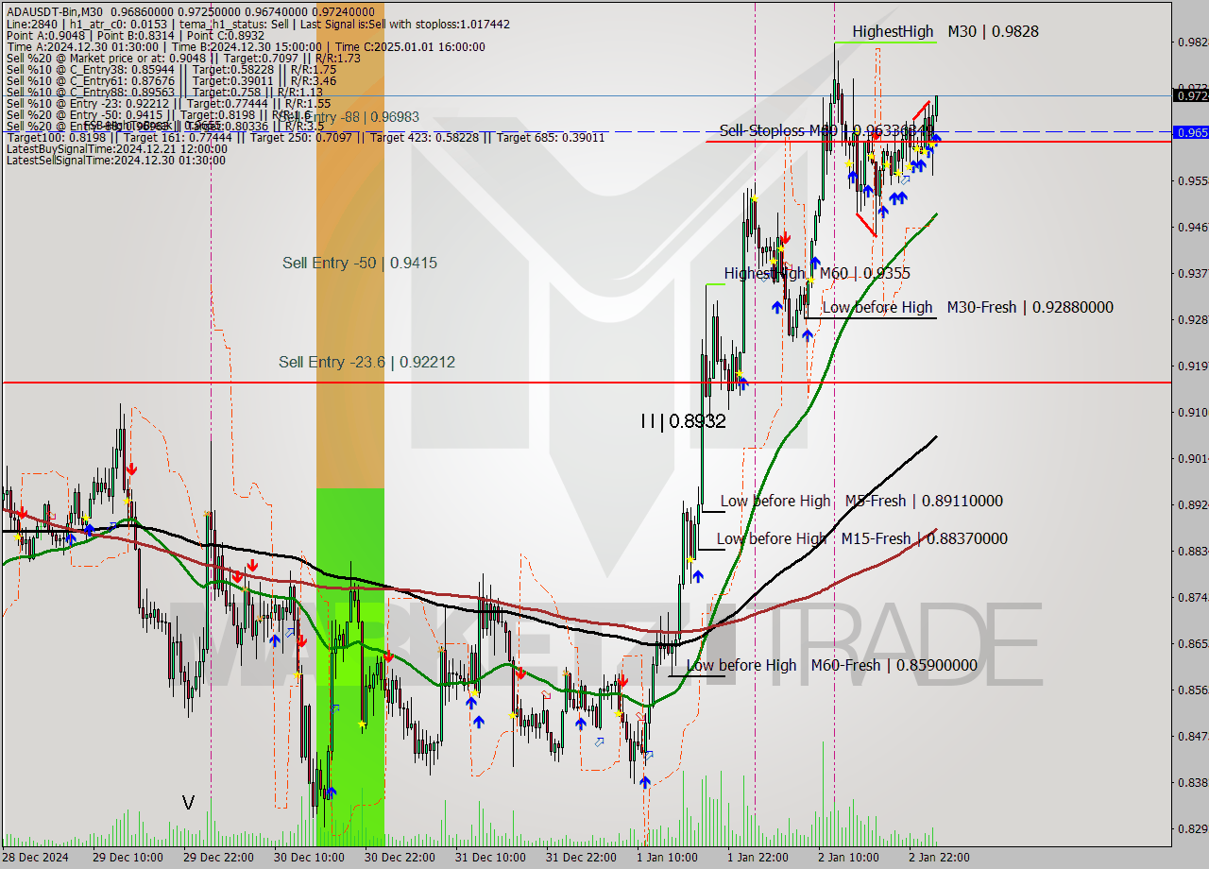The height and width of the screenshot is (869, 1209).
Task: Click 'Low before High M30-Fresh | 0.92880000' label
Action: tap(967, 307)
